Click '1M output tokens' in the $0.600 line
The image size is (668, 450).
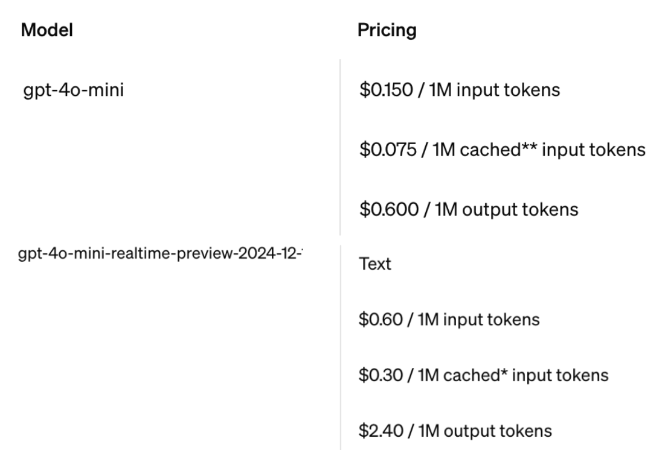pos(507,210)
